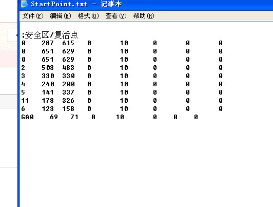Click the value 10 in the 240 200 row

click(124, 84)
